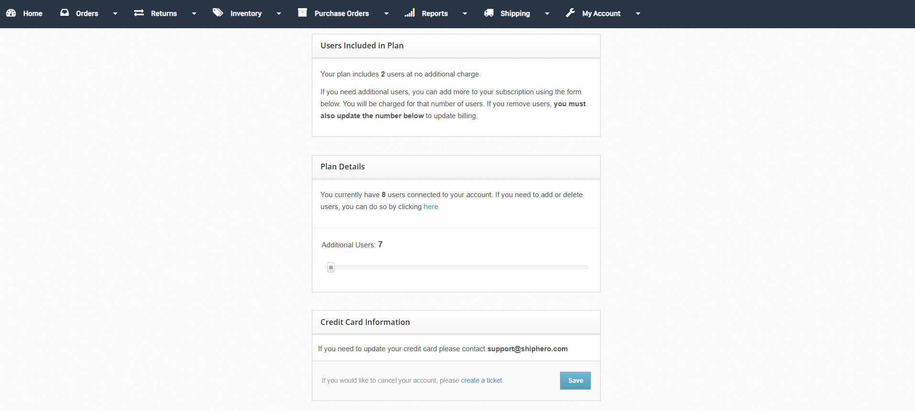This screenshot has width=915, height=411.
Task: Open the 'create a ticket' link
Action: 482,380
